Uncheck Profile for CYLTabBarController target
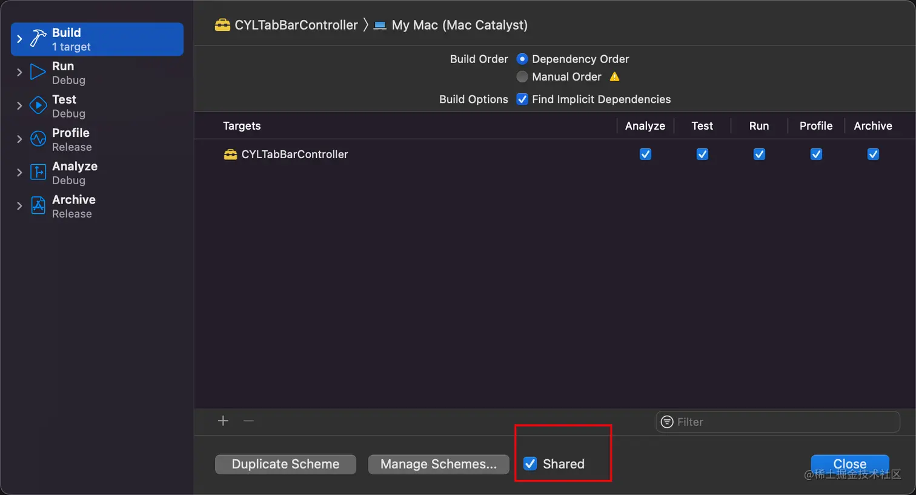The width and height of the screenshot is (916, 495). (816, 154)
